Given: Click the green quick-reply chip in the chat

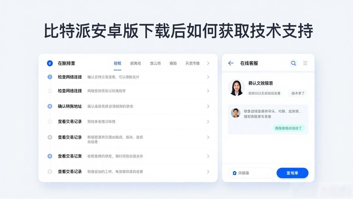Looking at the screenshot, I should tap(289, 128).
